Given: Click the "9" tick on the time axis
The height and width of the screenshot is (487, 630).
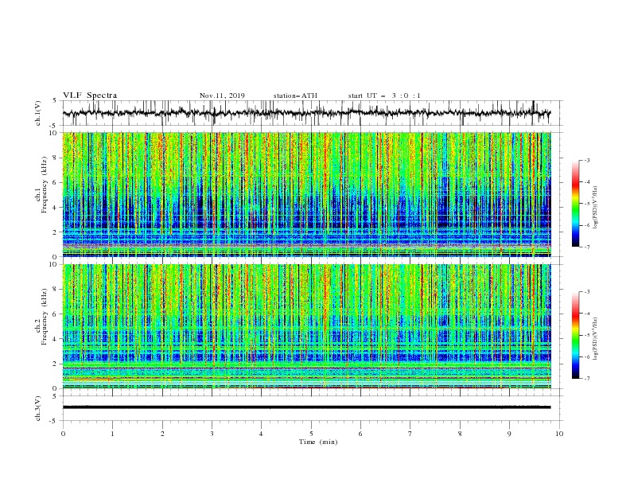Looking at the screenshot, I should tap(509, 434).
